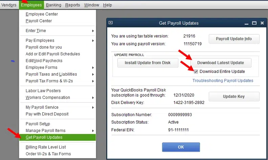Click Install Update from Disk button
Screen dimensions: 268x160
[148, 63]
